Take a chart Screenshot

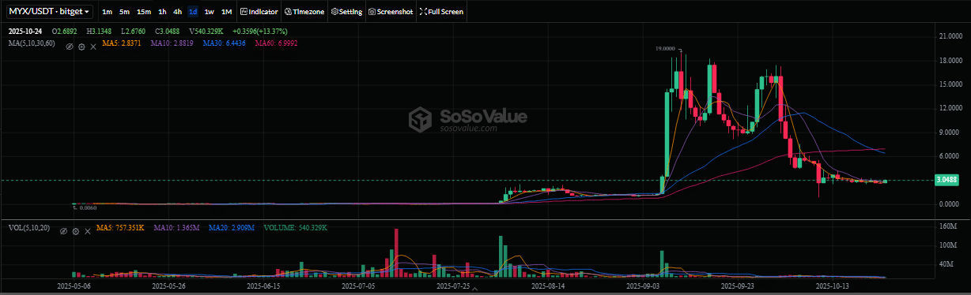[391, 12]
